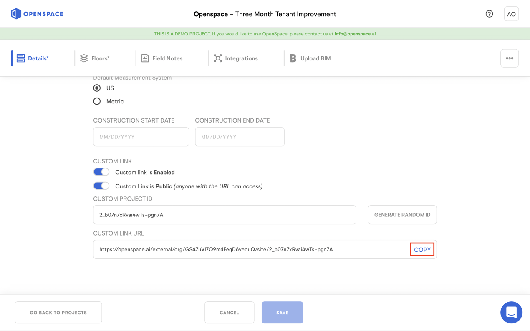
Task: Switch to the Details tab
Action: [33, 58]
